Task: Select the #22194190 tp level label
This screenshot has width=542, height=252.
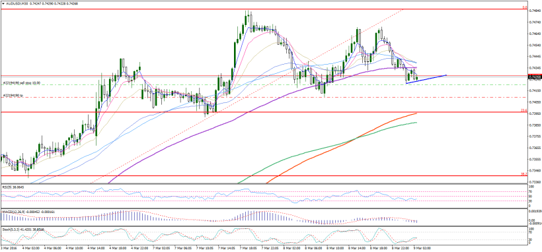Action: [13, 95]
